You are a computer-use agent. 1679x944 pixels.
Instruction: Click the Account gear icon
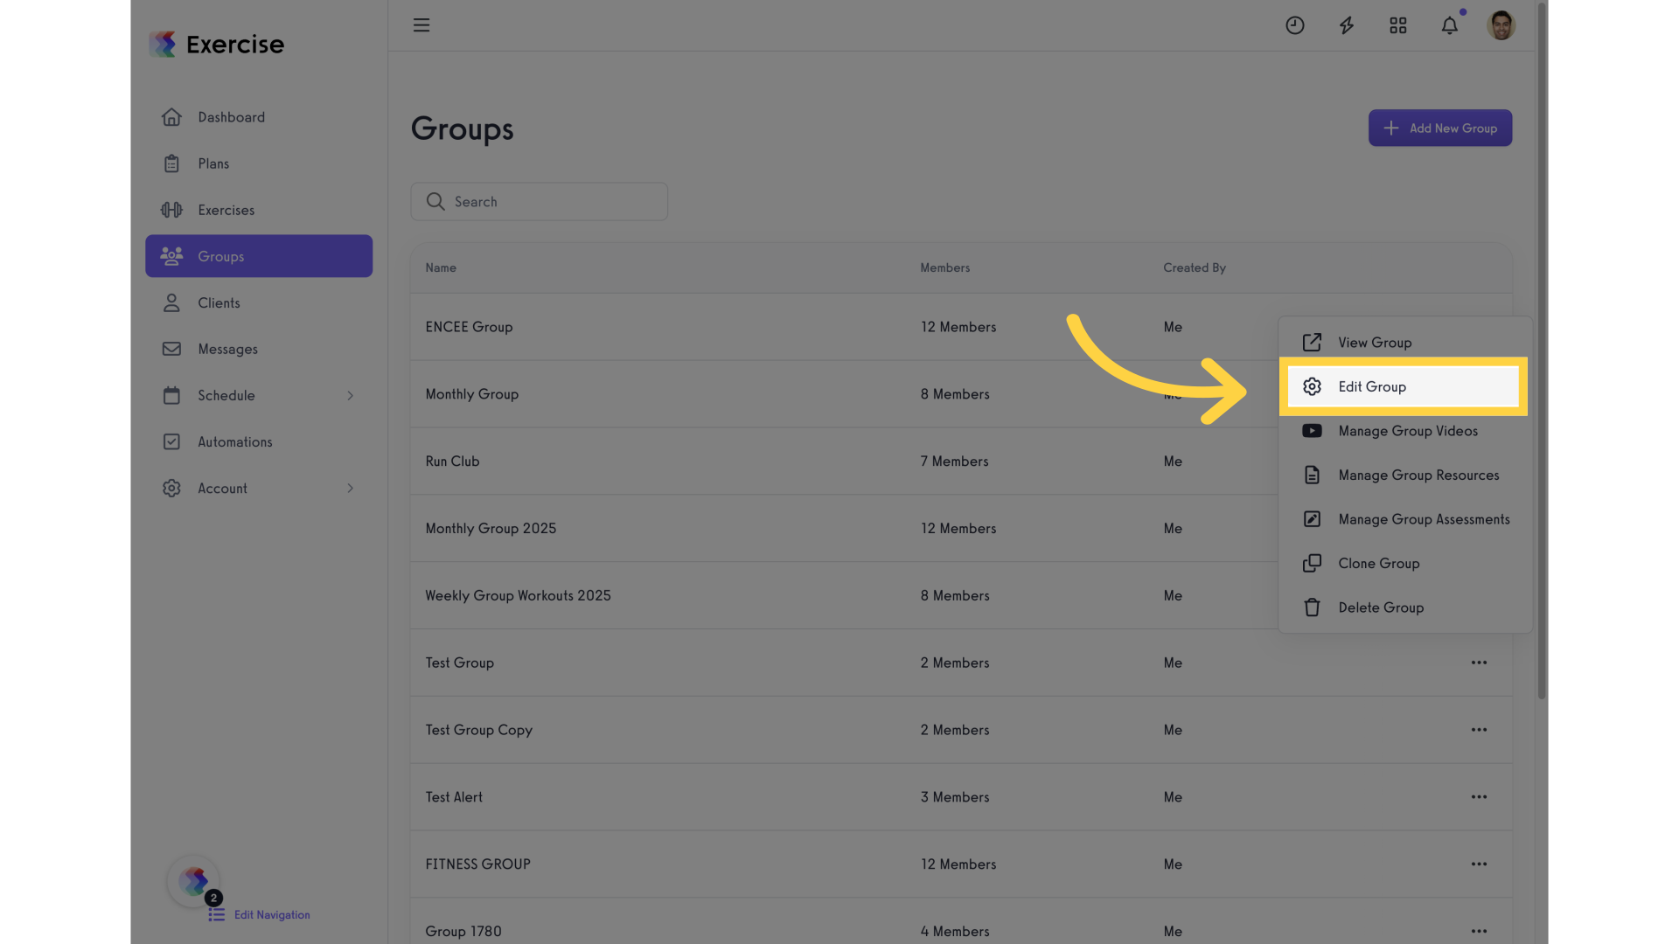pos(171,488)
